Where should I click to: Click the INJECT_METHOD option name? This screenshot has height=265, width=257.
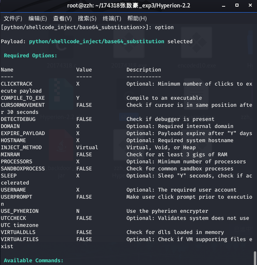coord(21,148)
